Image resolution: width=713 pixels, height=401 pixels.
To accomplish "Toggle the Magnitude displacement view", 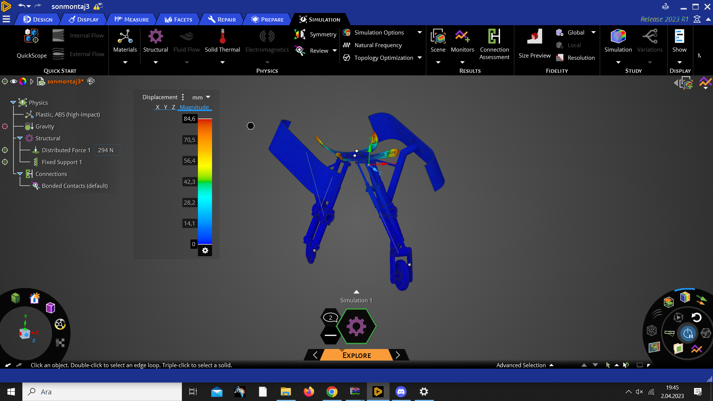I will [x=195, y=107].
